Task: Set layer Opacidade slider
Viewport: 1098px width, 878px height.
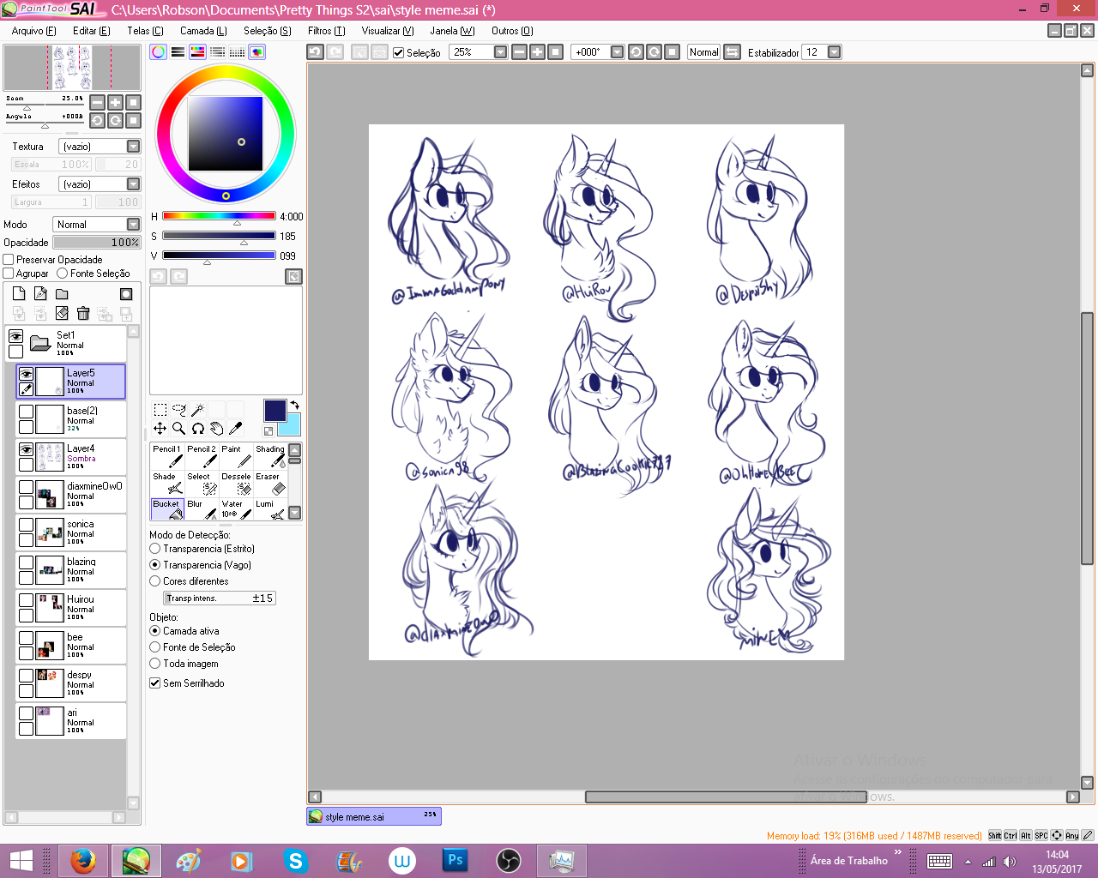Action: point(97,243)
